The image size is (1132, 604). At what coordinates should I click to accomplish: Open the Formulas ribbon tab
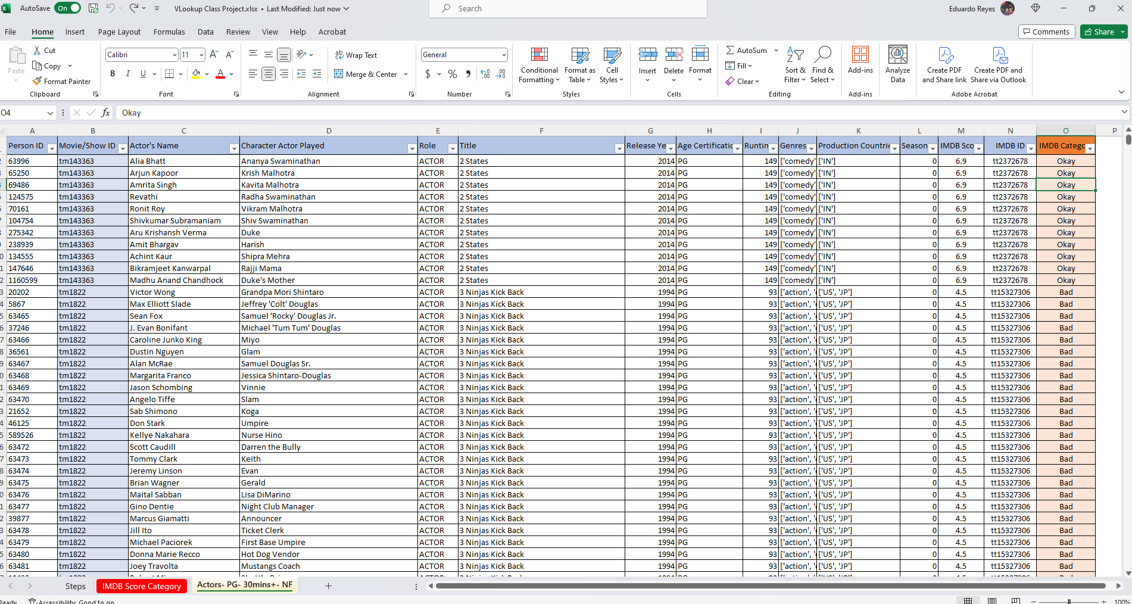pos(169,32)
